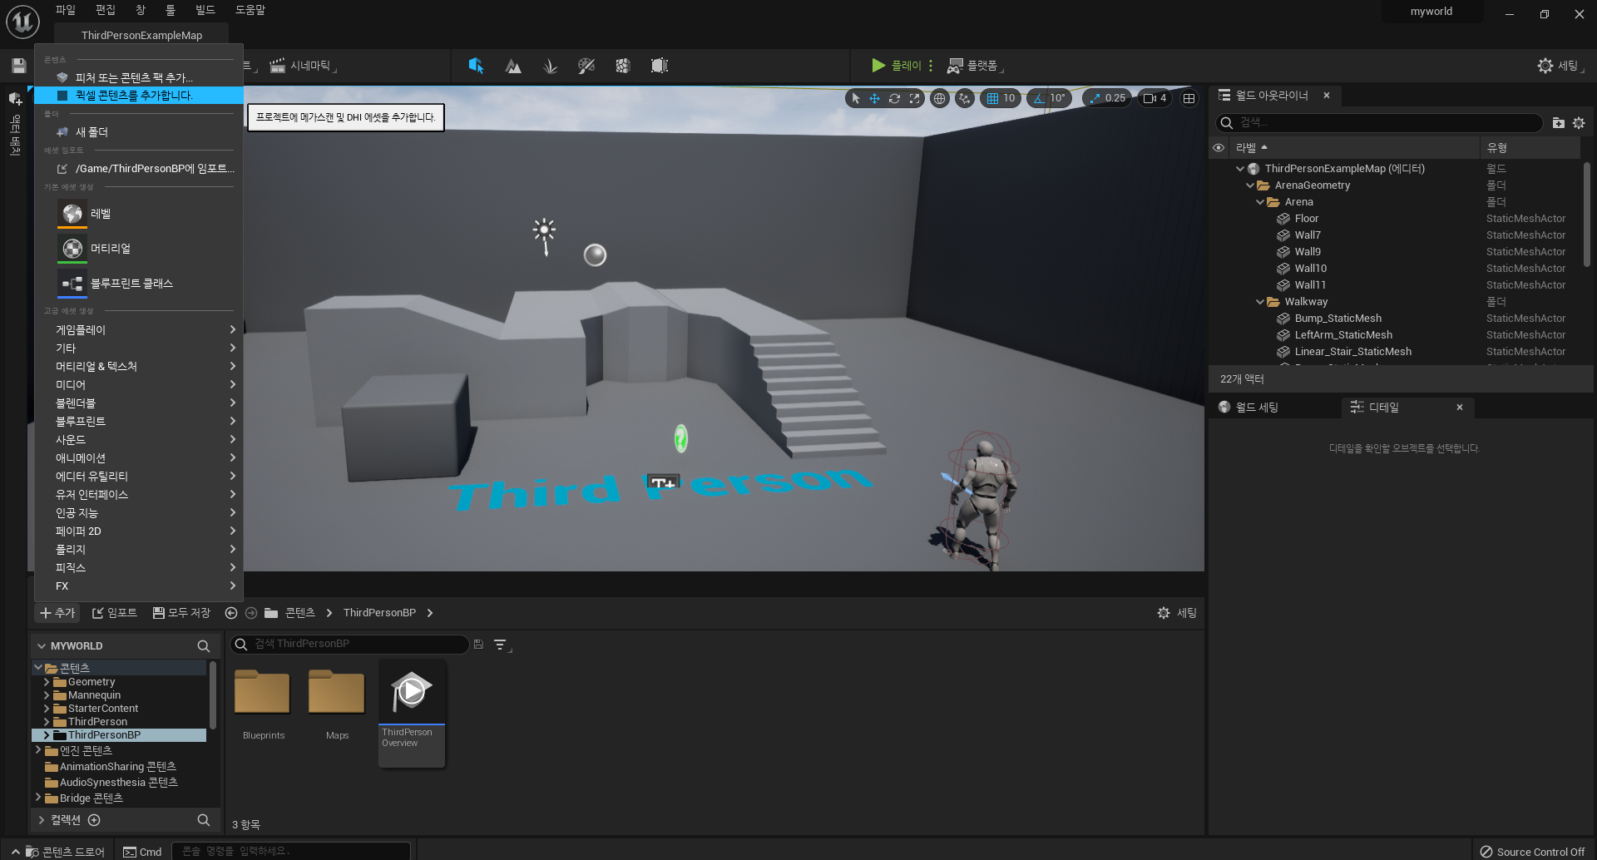Viewport: 1597px width, 860px height.
Task: Toggle viewport layout maximize icon
Action: pyautogui.click(x=1189, y=98)
